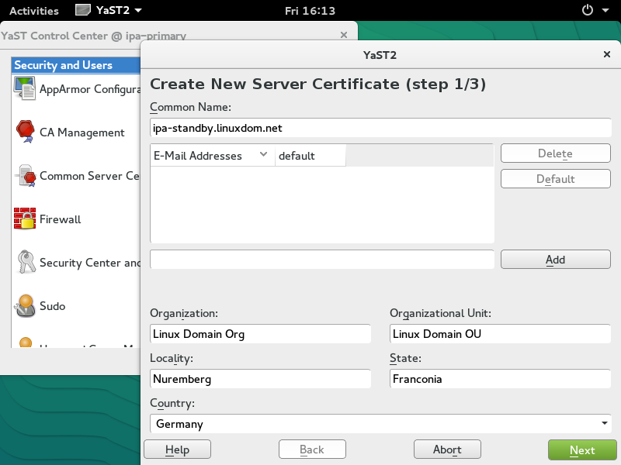Image resolution: width=621 pixels, height=465 pixels.
Task: Open CA Management module icon
Action: (25, 132)
